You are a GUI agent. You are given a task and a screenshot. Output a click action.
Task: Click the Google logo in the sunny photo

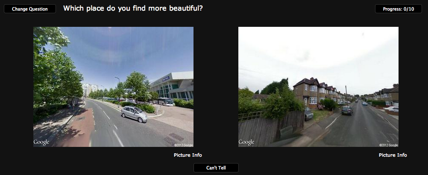click(41, 142)
